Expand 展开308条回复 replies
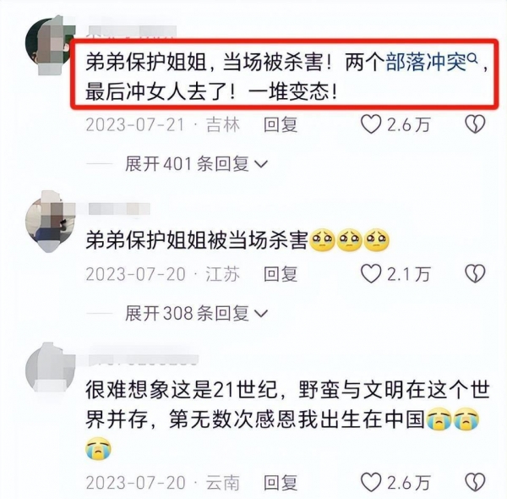Screen dimensions: 507x499 point(196,313)
